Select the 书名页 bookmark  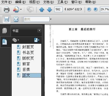(28, 53)
